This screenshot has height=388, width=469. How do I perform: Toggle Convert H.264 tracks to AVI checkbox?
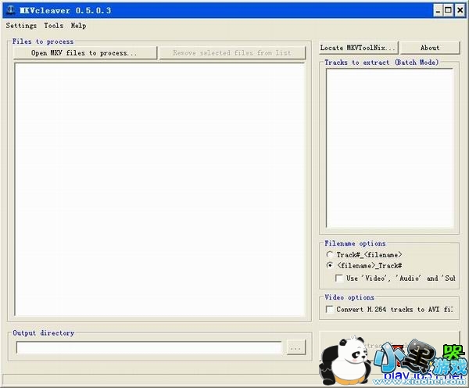pyautogui.click(x=330, y=309)
